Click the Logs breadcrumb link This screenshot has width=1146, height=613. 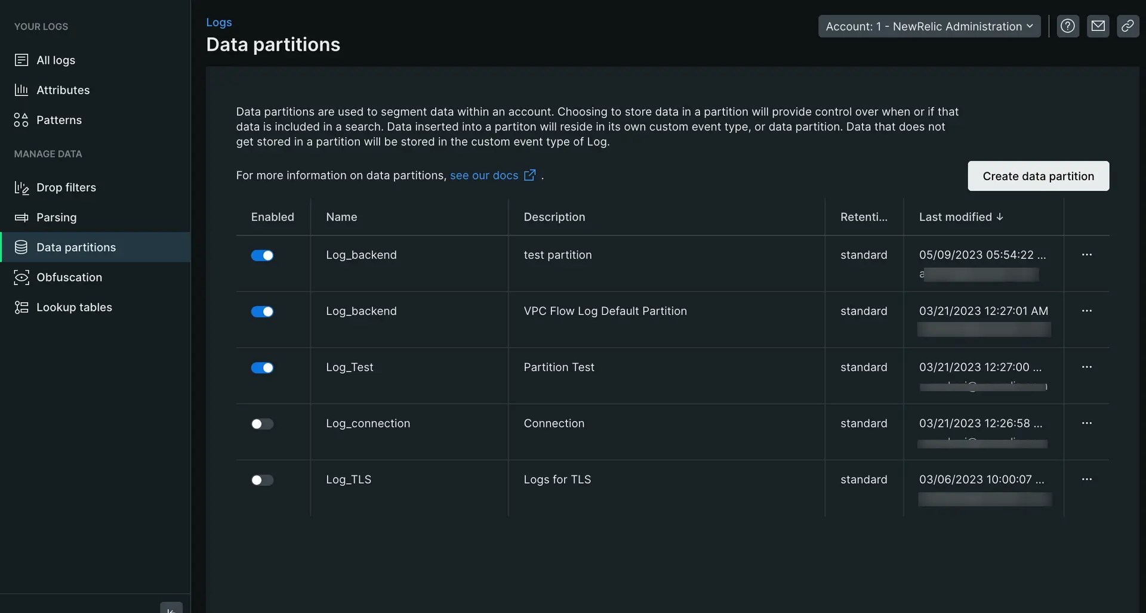point(219,22)
